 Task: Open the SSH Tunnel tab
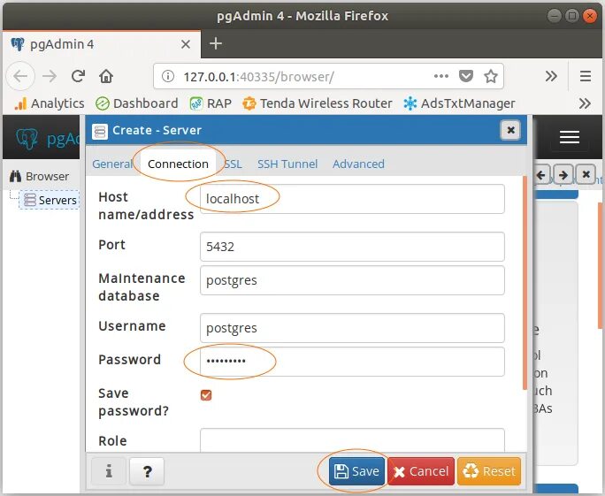click(287, 164)
